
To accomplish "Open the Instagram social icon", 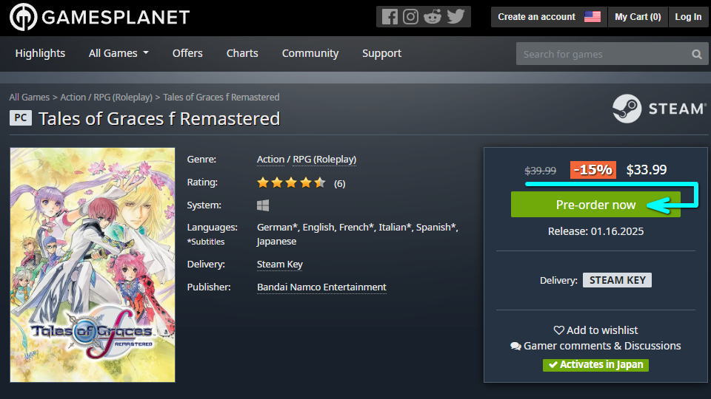I will coord(411,17).
